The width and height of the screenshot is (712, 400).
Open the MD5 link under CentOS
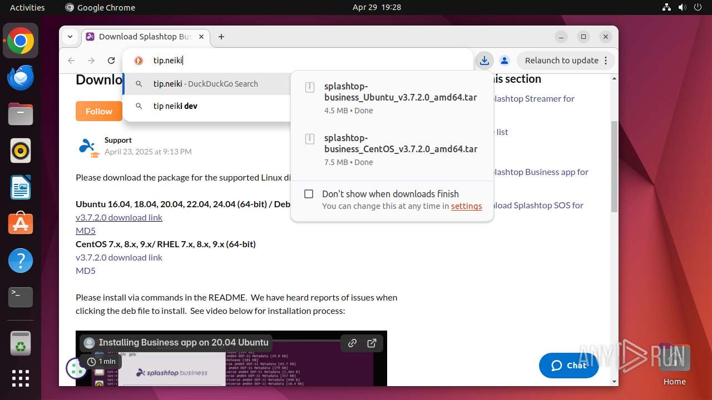[x=86, y=271]
